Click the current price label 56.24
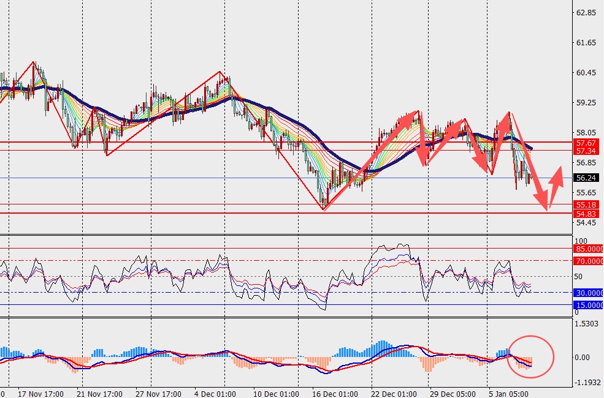The height and width of the screenshot is (398, 604). (586, 178)
